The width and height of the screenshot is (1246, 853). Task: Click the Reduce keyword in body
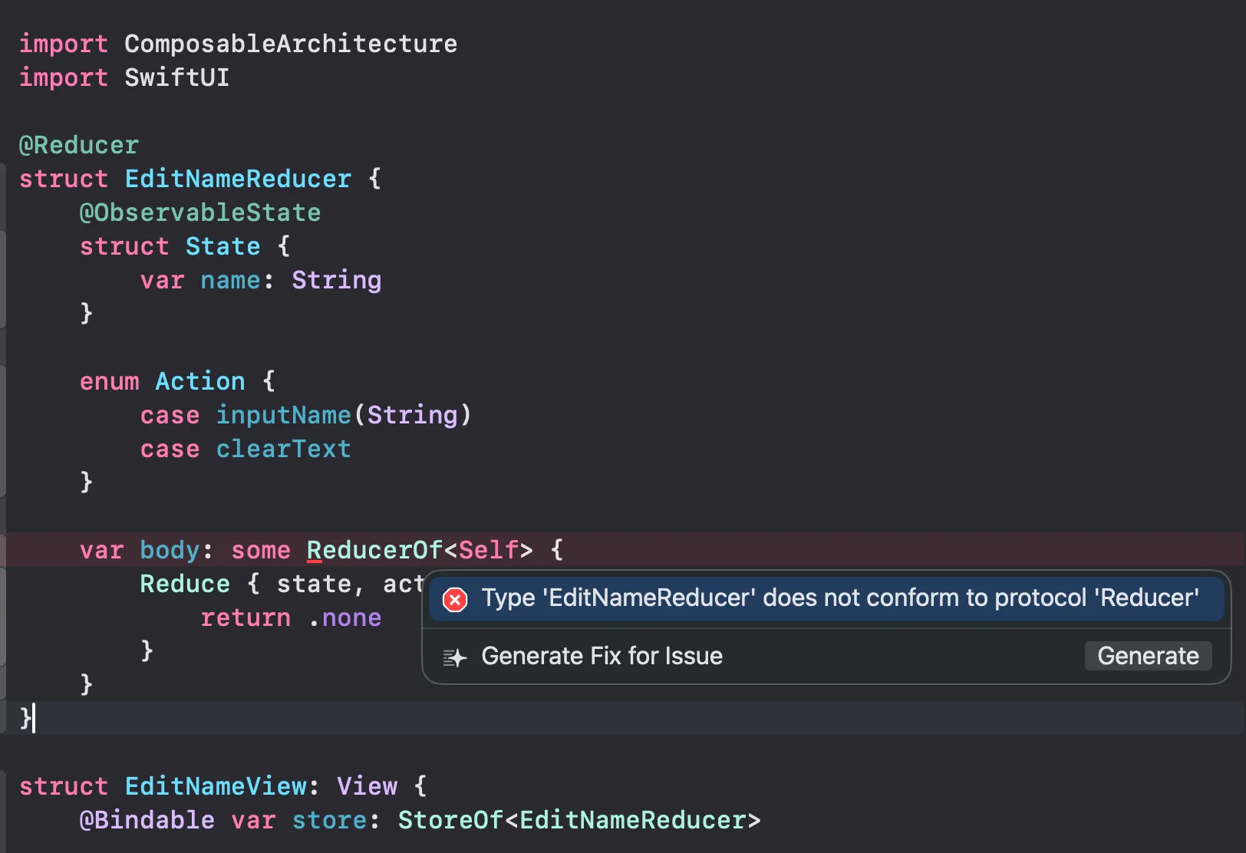[184, 584]
